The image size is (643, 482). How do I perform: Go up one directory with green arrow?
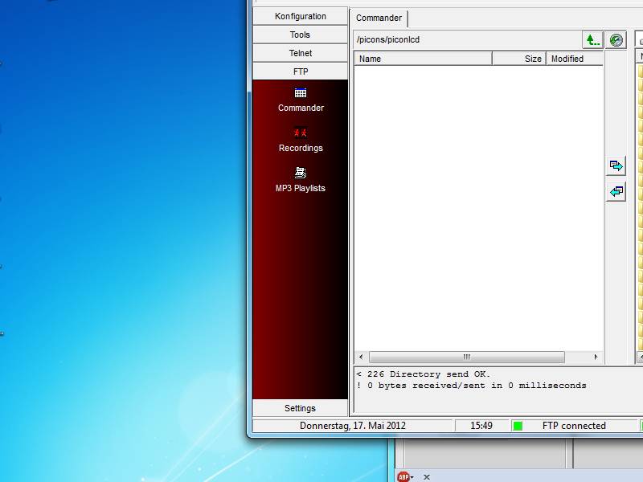592,40
